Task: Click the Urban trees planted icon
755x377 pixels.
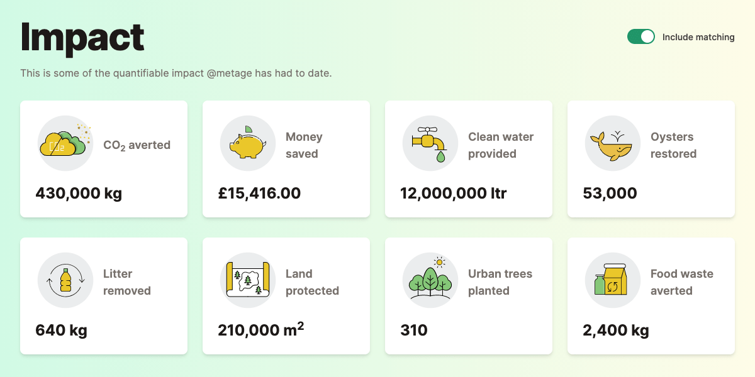Action: [430, 280]
